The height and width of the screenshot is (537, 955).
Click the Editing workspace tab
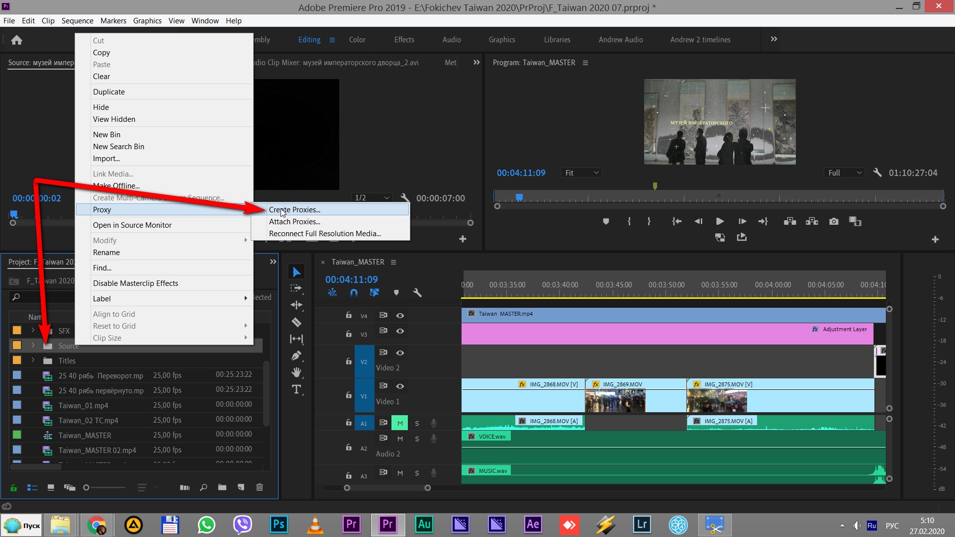[308, 39]
